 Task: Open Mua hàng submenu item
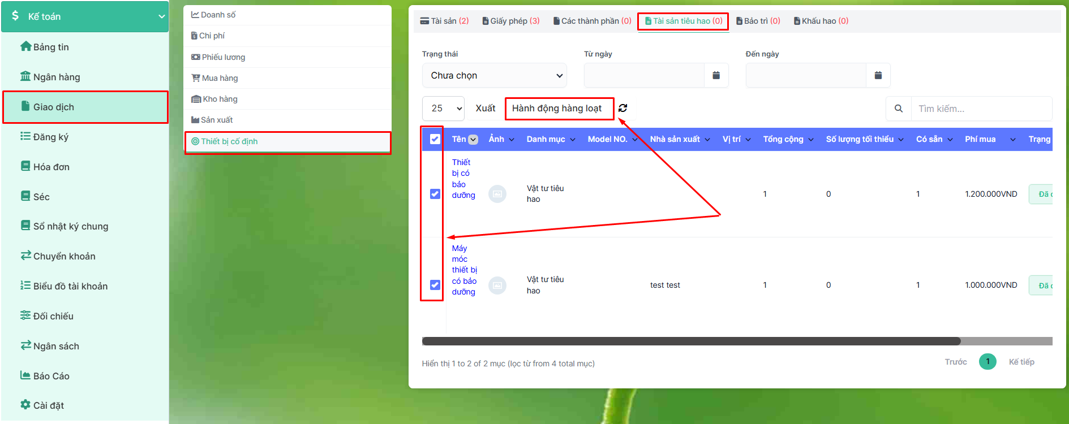coord(287,78)
